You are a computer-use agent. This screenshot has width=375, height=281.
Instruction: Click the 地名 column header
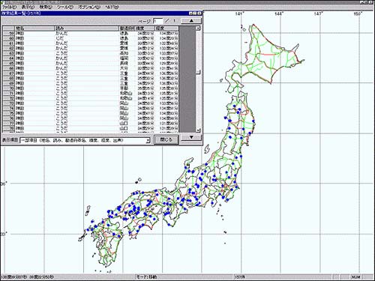pyautogui.click(x=34, y=28)
